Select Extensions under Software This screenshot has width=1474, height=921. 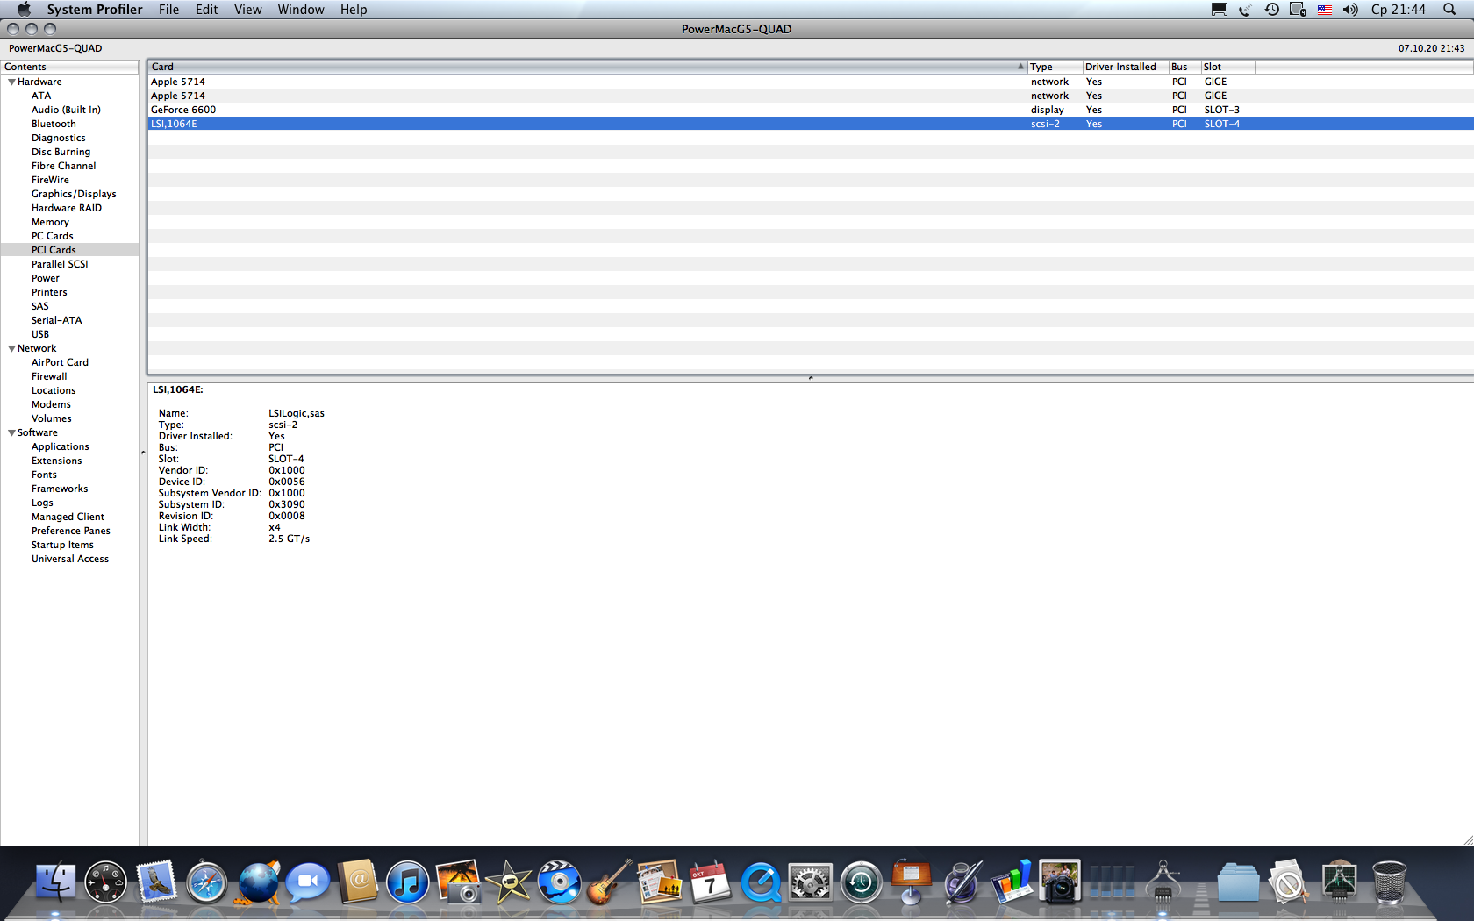click(x=56, y=460)
